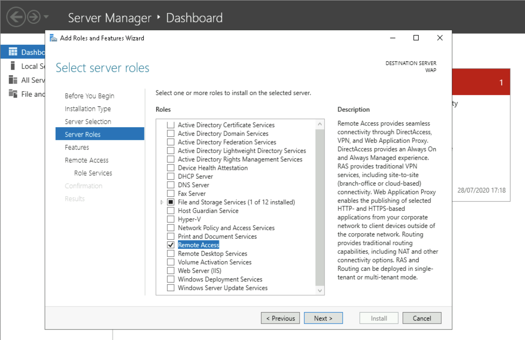Check the DHCP Server role

[x=170, y=176]
